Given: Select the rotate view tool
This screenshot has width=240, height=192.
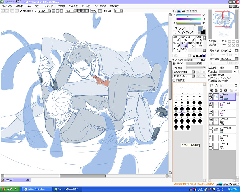Looking at the screenshot, I should (x=183, y=33).
